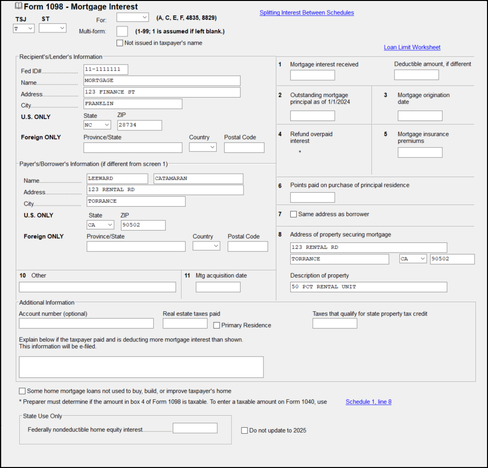Click borrower last name field CATAMARAN
Image resolution: width=488 pixels, height=468 pixels.
[199, 179]
